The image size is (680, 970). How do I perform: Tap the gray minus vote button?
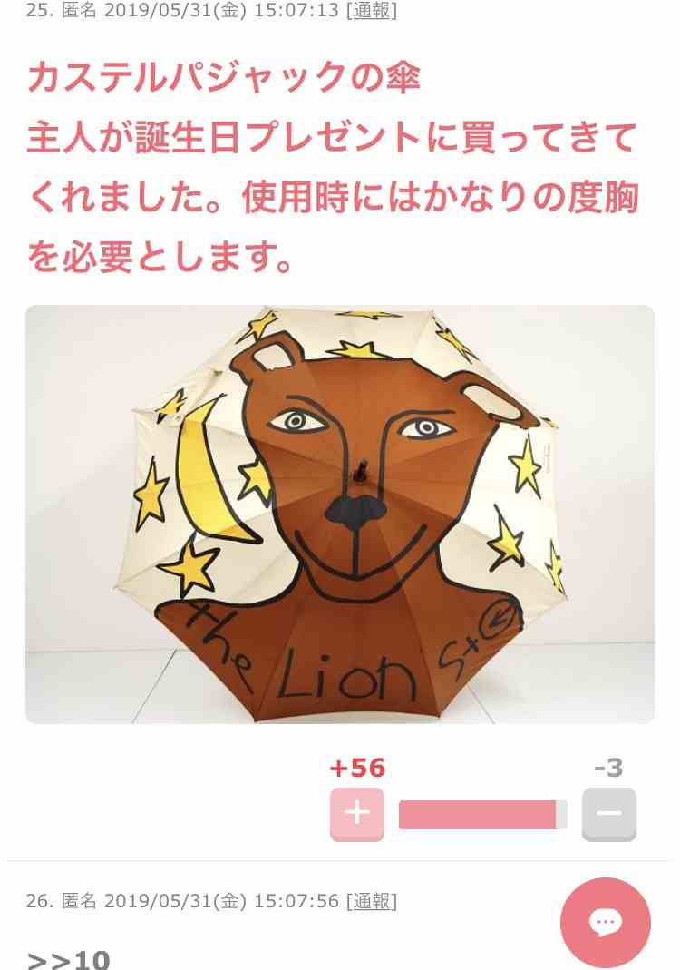coord(609,814)
